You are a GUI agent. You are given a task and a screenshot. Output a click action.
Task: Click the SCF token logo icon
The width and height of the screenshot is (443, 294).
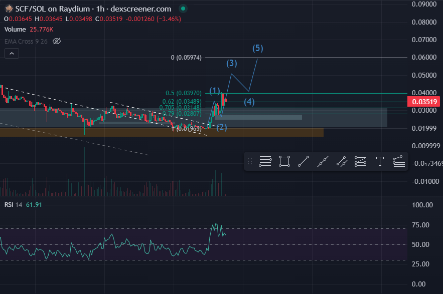(x=9, y=9)
